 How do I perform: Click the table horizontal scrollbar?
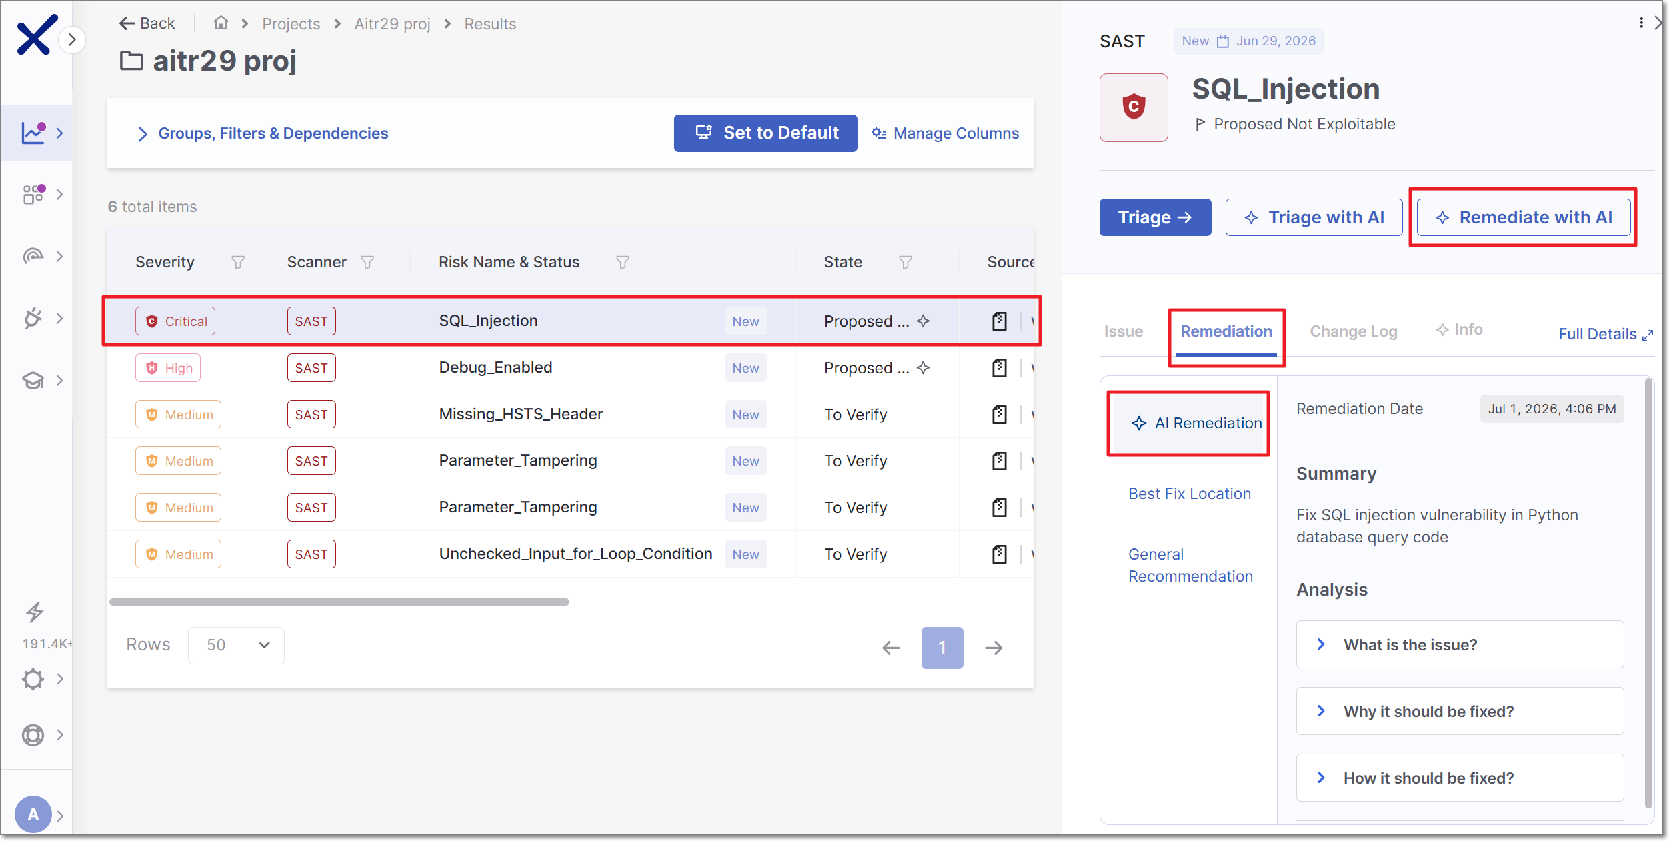pyautogui.click(x=339, y=602)
